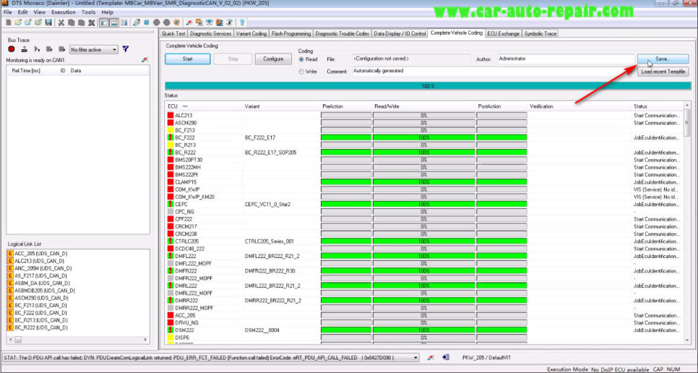The width and height of the screenshot is (698, 373).
Task: Switch to the Variant Coding tab
Action: point(252,33)
